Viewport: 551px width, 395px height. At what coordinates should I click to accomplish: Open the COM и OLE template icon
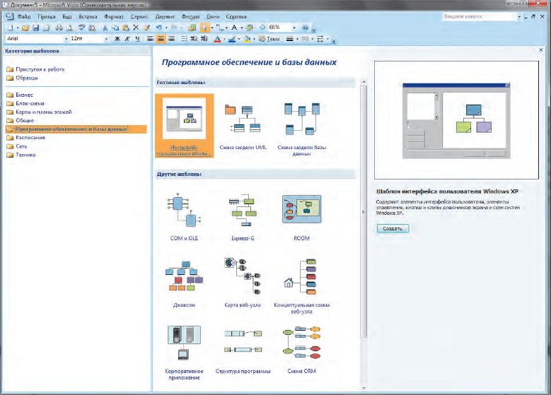pyautogui.click(x=184, y=211)
